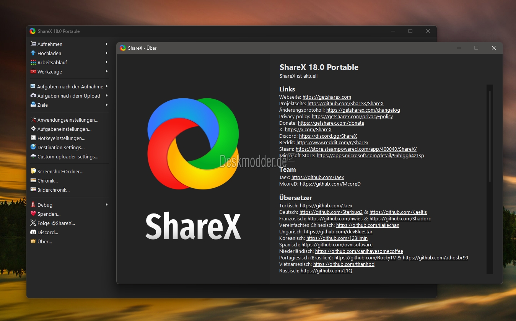Viewport: 516px width, 321px height.
Task: Click ShareX icon in main window title bar
Action: [x=33, y=31]
